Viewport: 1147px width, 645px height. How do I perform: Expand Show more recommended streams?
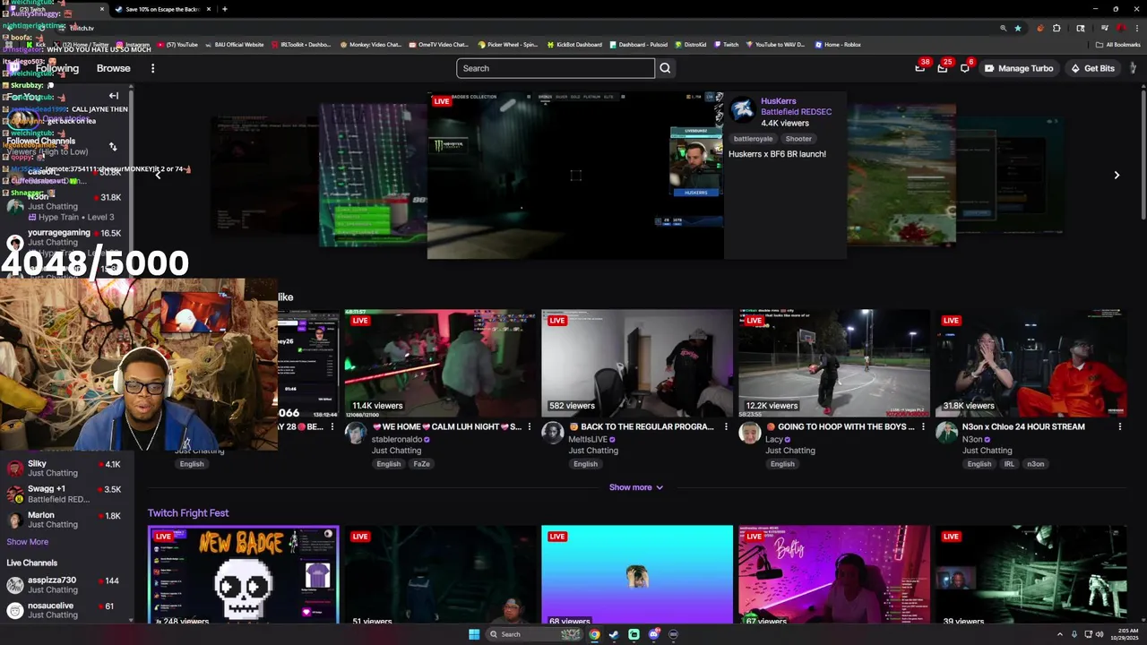(636, 487)
